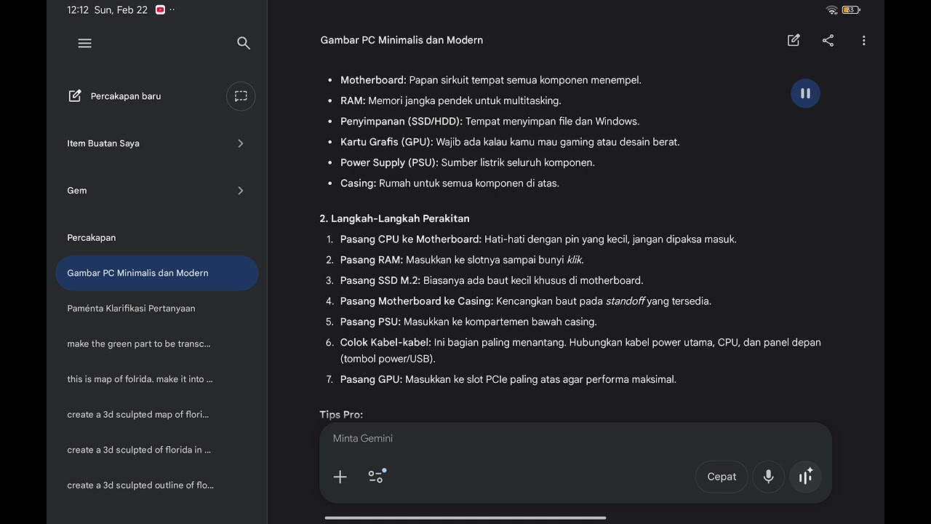The image size is (931, 524).
Task: Click the date Sun, Feb 22
Action: point(121,10)
